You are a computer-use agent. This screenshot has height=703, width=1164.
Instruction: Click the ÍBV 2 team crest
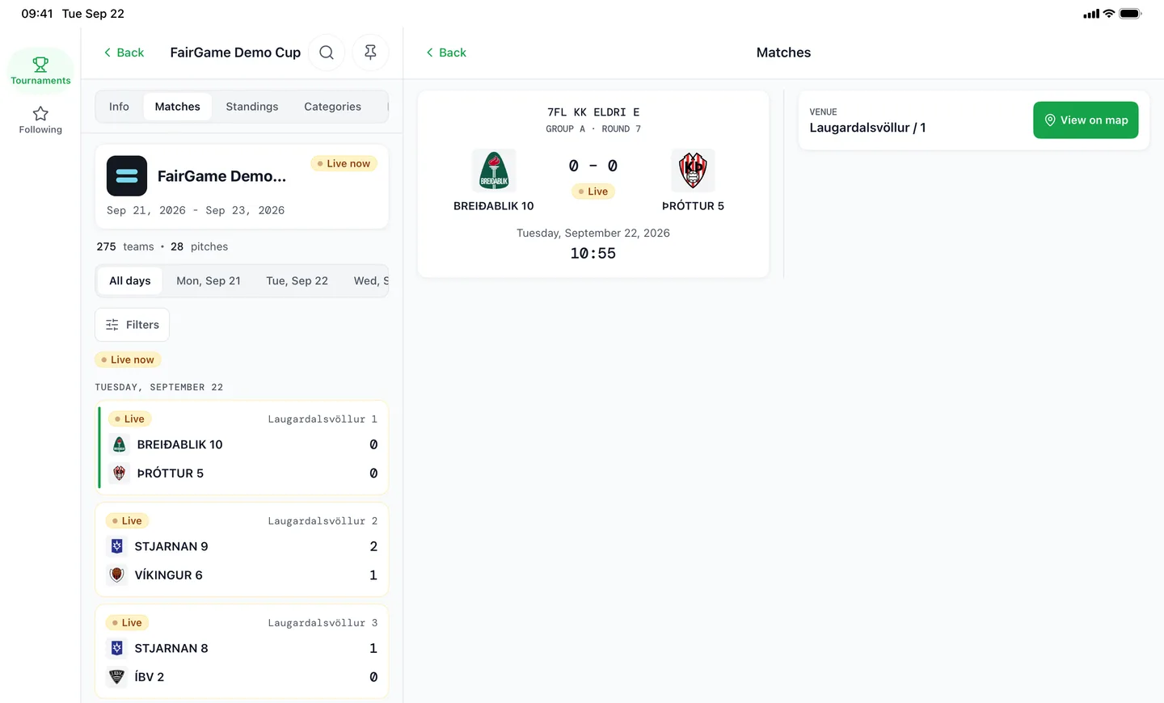(117, 677)
